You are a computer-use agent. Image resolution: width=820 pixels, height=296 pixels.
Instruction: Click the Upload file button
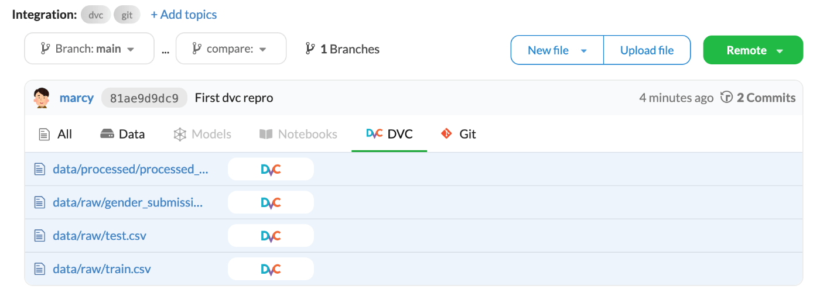point(647,50)
